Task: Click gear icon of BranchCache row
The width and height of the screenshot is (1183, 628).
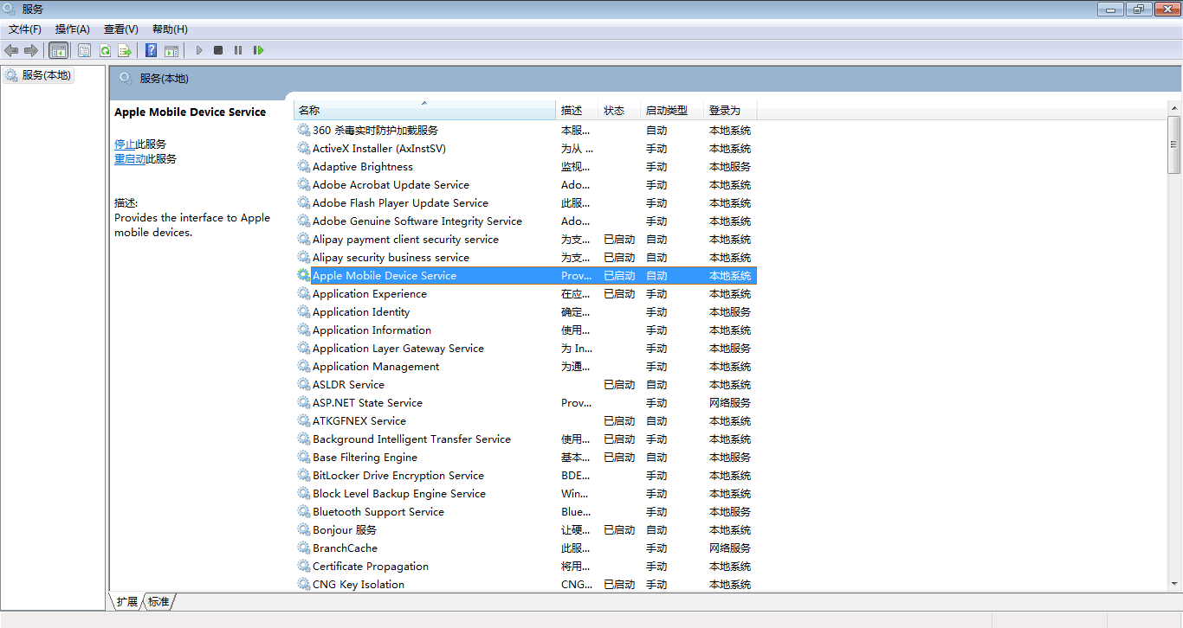Action: pos(304,548)
